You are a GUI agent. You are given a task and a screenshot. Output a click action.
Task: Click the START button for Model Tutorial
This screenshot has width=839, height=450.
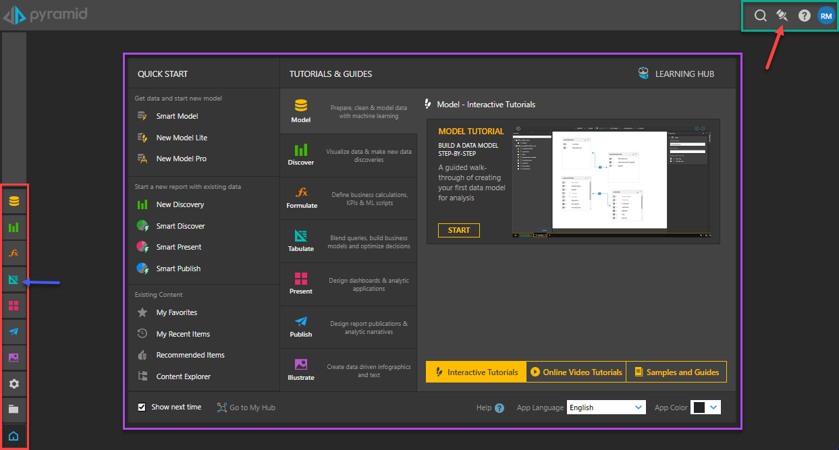[459, 230]
